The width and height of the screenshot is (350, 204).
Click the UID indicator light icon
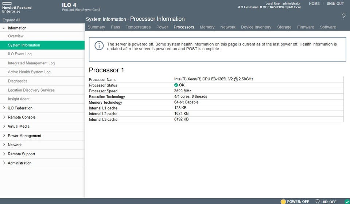317,201
